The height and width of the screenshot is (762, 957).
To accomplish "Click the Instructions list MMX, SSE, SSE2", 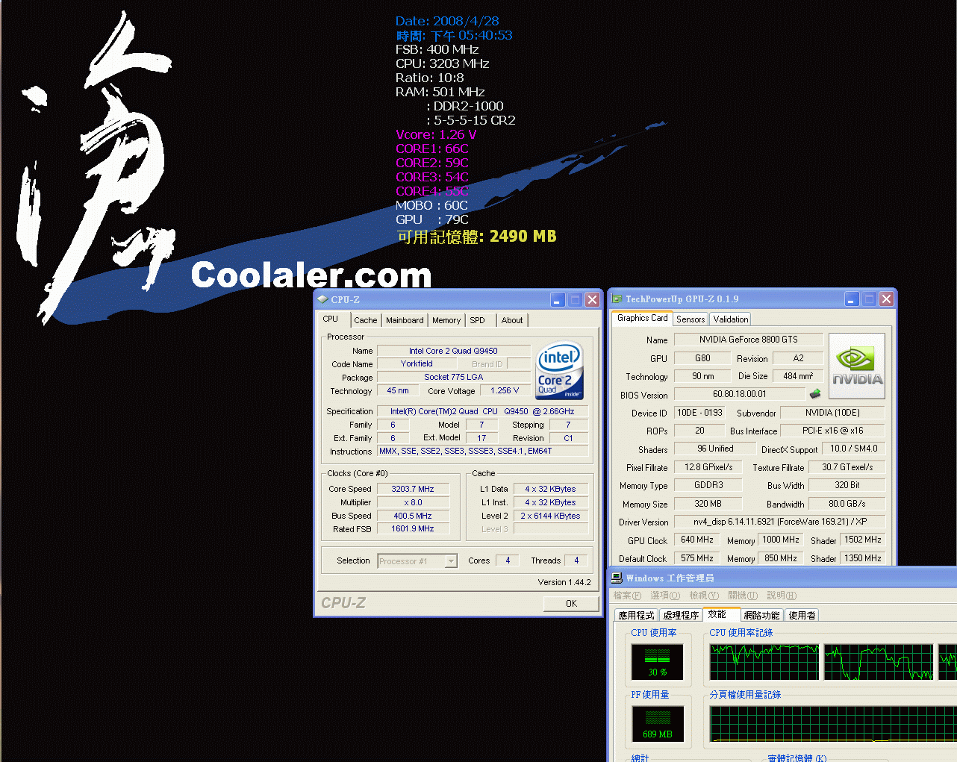I will tap(482, 451).
